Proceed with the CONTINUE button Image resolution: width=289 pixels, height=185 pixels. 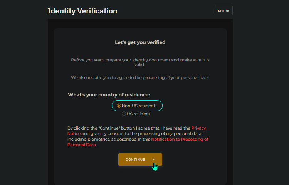(140, 160)
